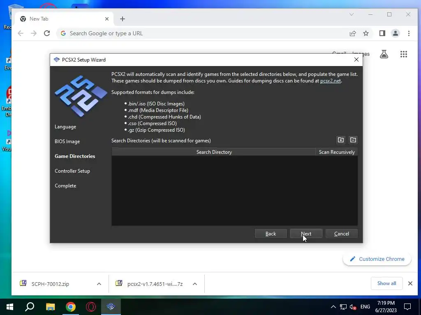Image resolution: width=421 pixels, height=315 pixels.
Task: Reload the Chrome page
Action: click(x=47, y=33)
